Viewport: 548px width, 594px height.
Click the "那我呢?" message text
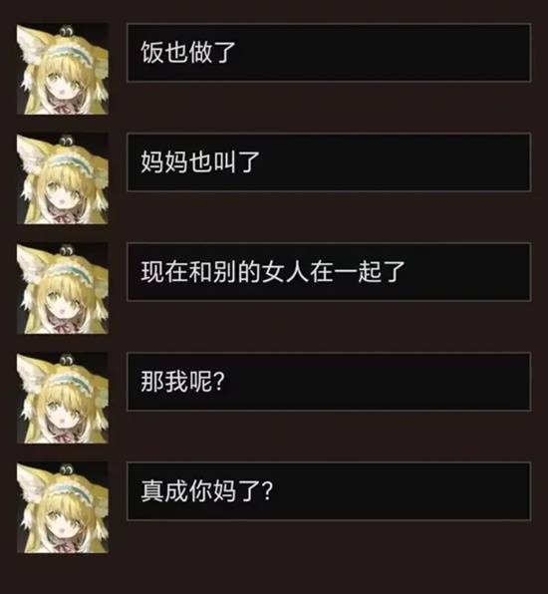click(x=183, y=382)
